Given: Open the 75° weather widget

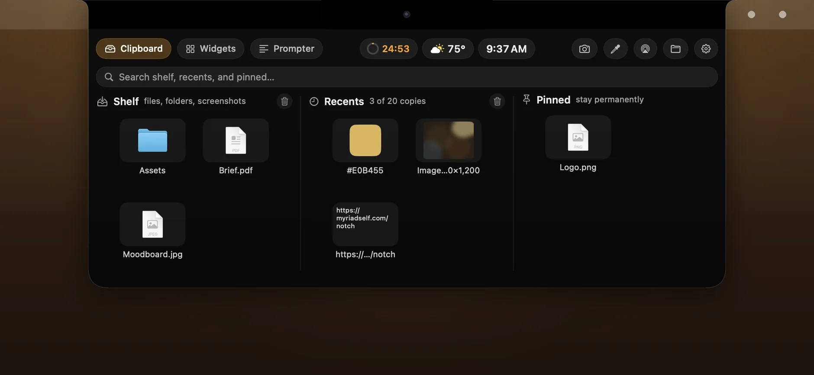Looking at the screenshot, I should (448, 48).
